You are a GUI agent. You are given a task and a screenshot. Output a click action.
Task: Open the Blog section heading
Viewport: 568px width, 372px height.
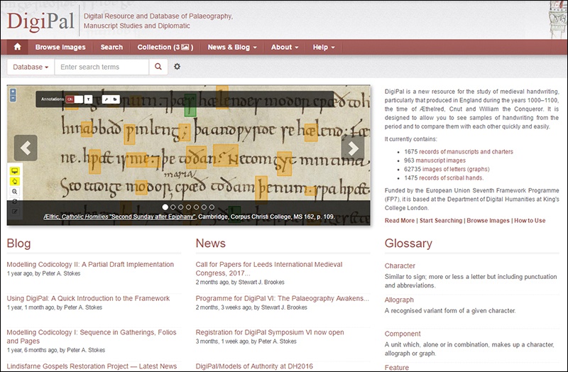18,244
